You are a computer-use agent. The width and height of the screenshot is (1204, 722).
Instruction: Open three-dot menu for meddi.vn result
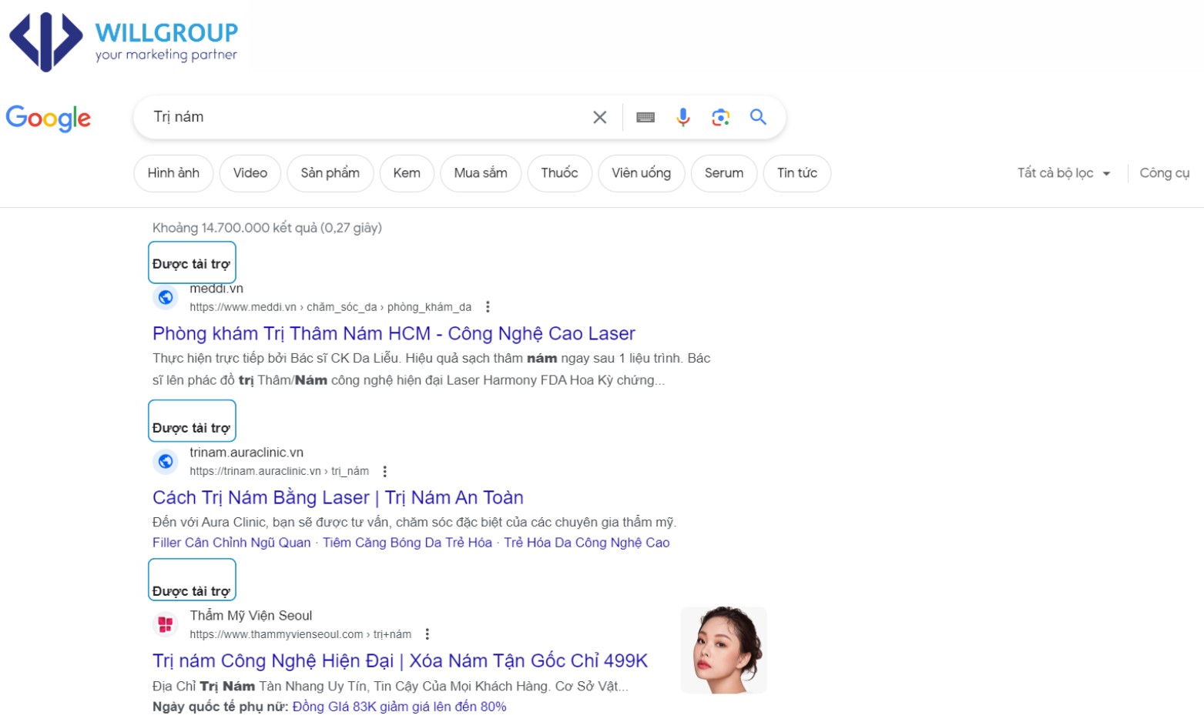tap(488, 307)
